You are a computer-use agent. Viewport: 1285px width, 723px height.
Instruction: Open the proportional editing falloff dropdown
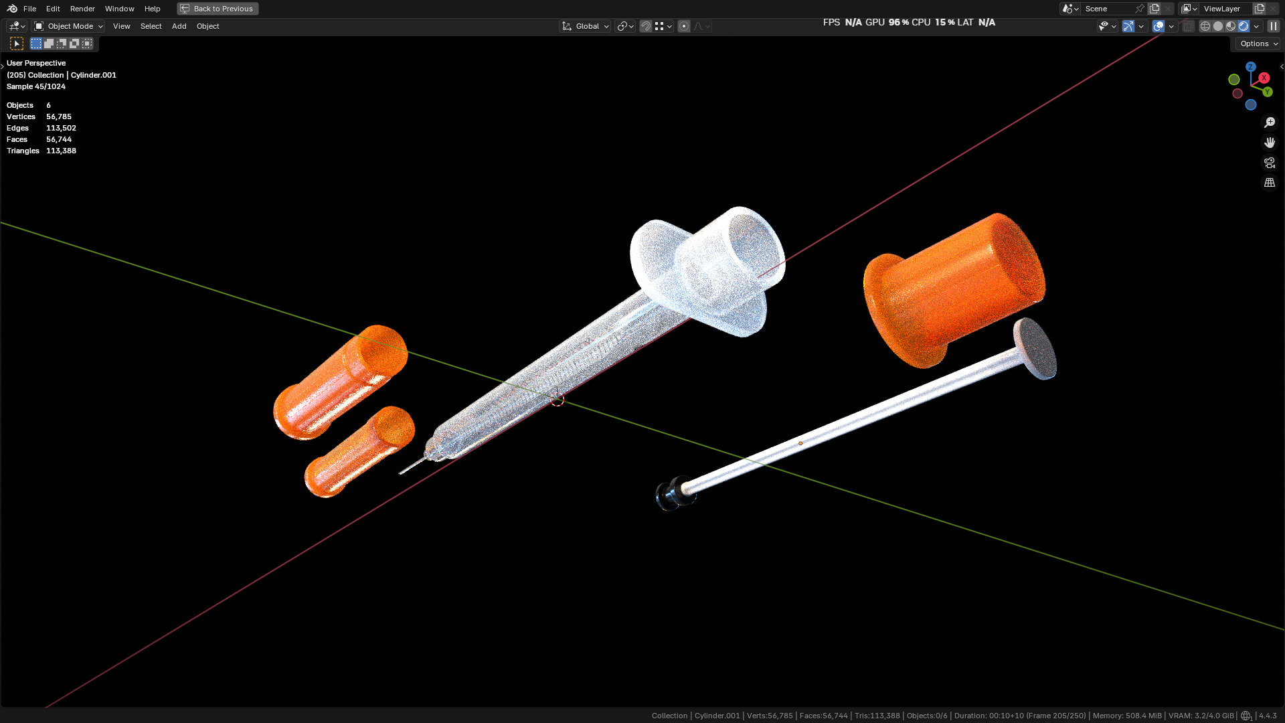point(701,26)
